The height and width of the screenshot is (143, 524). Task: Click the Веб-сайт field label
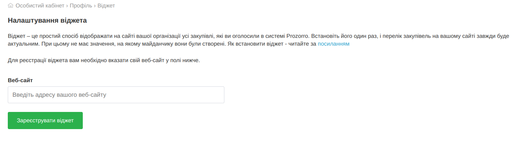[20, 80]
